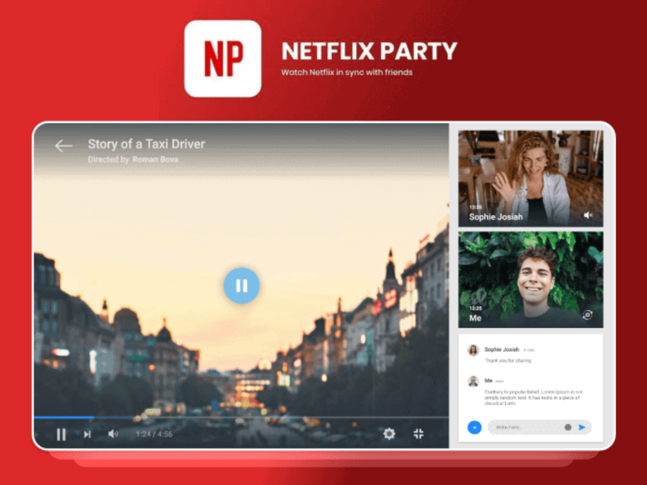Open the video settings gear
This screenshot has height=485, width=647.
pyautogui.click(x=389, y=434)
